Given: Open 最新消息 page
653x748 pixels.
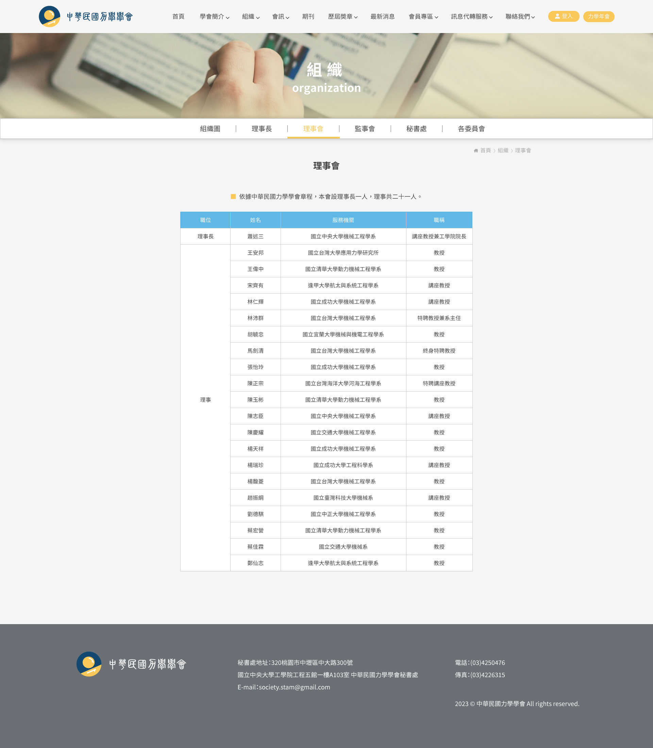Looking at the screenshot, I should point(382,17).
